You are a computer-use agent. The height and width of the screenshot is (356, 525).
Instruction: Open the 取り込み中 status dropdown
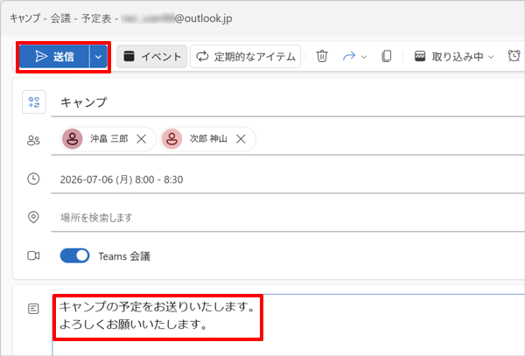coord(453,57)
